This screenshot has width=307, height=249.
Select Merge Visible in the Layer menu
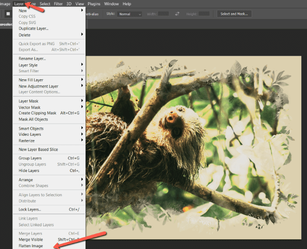31,240
